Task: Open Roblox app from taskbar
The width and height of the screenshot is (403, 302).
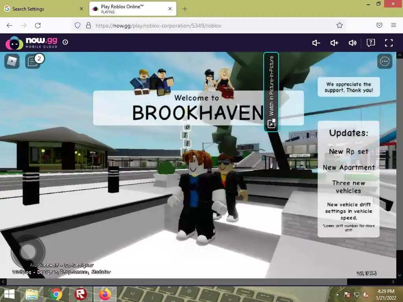Action: pos(80,294)
